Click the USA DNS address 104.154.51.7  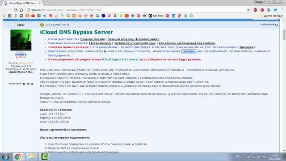(57, 114)
